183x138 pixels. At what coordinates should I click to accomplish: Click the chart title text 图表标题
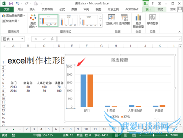click(x=120, y=60)
